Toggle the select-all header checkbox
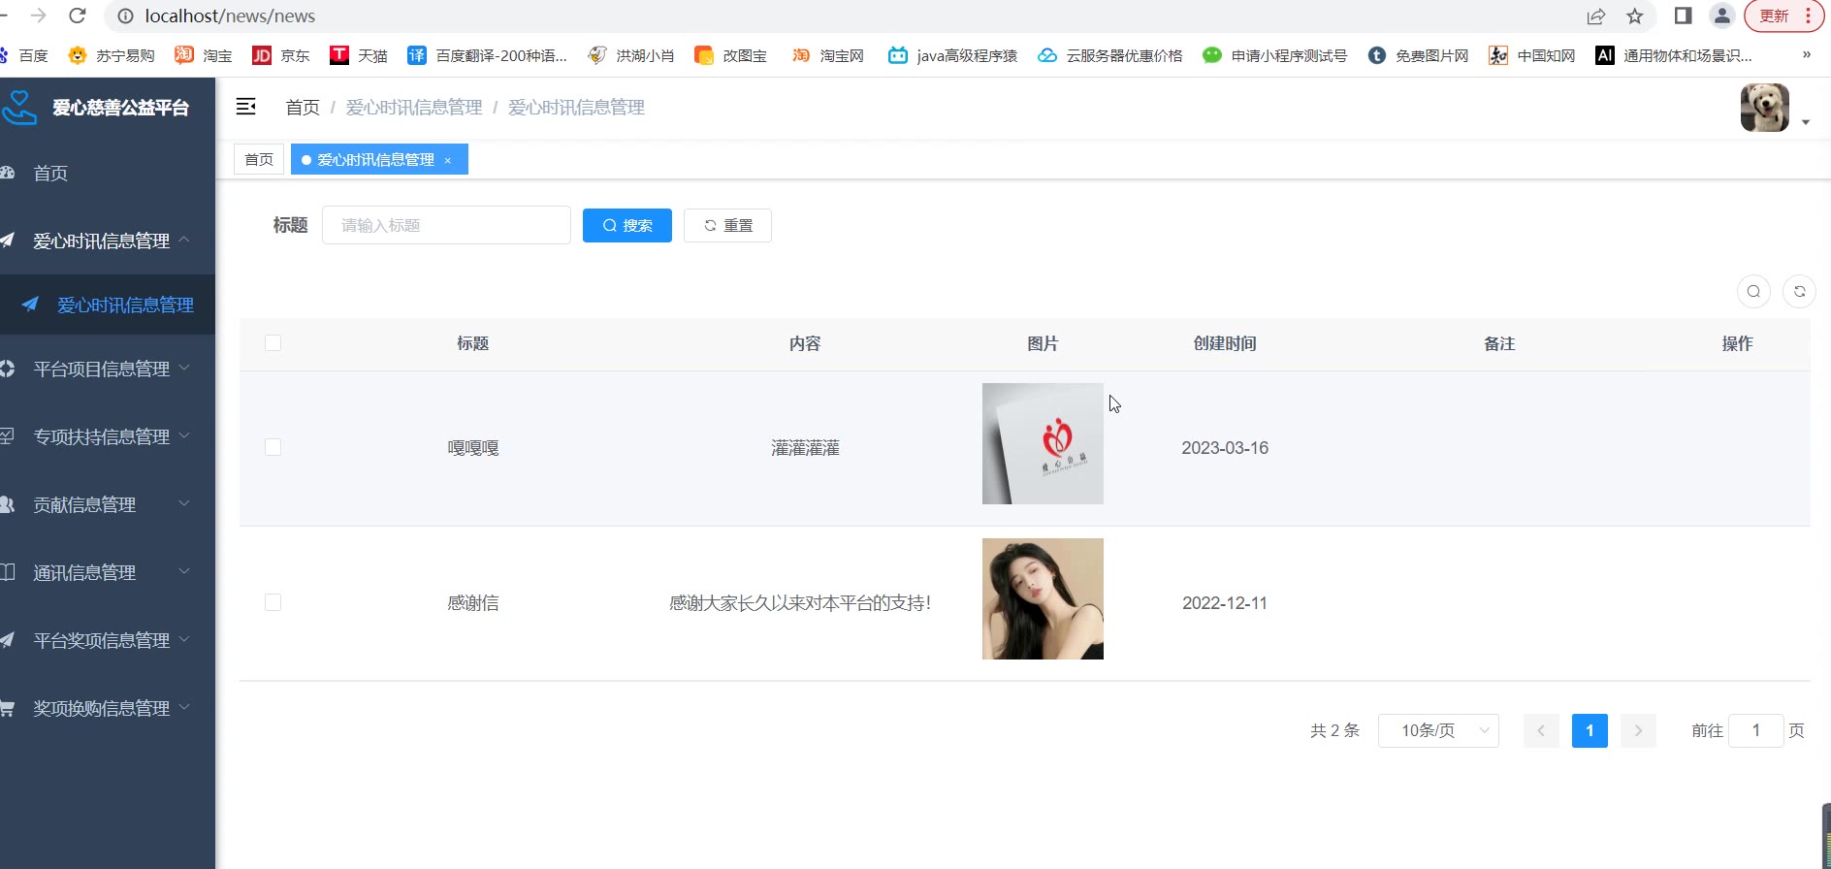 pyautogui.click(x=273, y=343)
